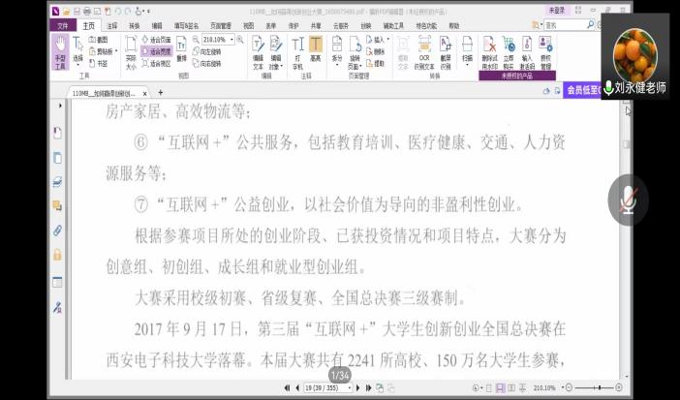Open the Fill & Sign (填写&签名) tab
The width and height of the screenshot is (680, 400).
click(187, 25)
